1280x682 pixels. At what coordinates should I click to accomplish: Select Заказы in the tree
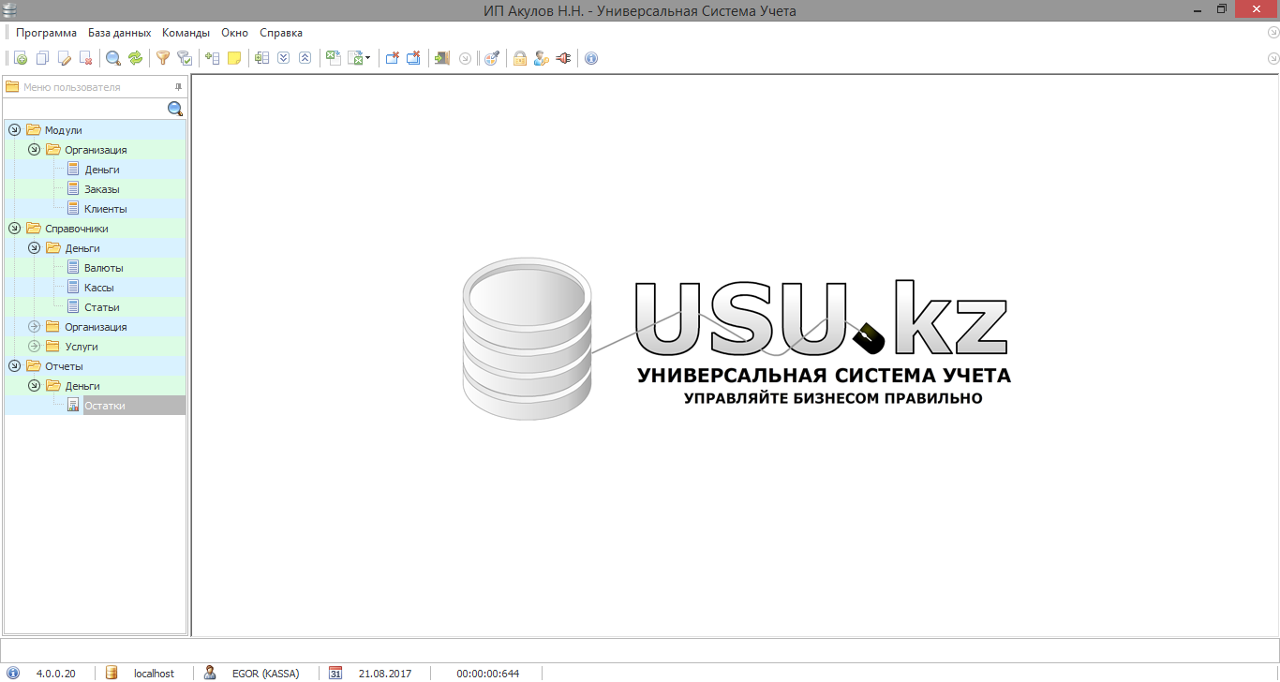tap(101, 189)
